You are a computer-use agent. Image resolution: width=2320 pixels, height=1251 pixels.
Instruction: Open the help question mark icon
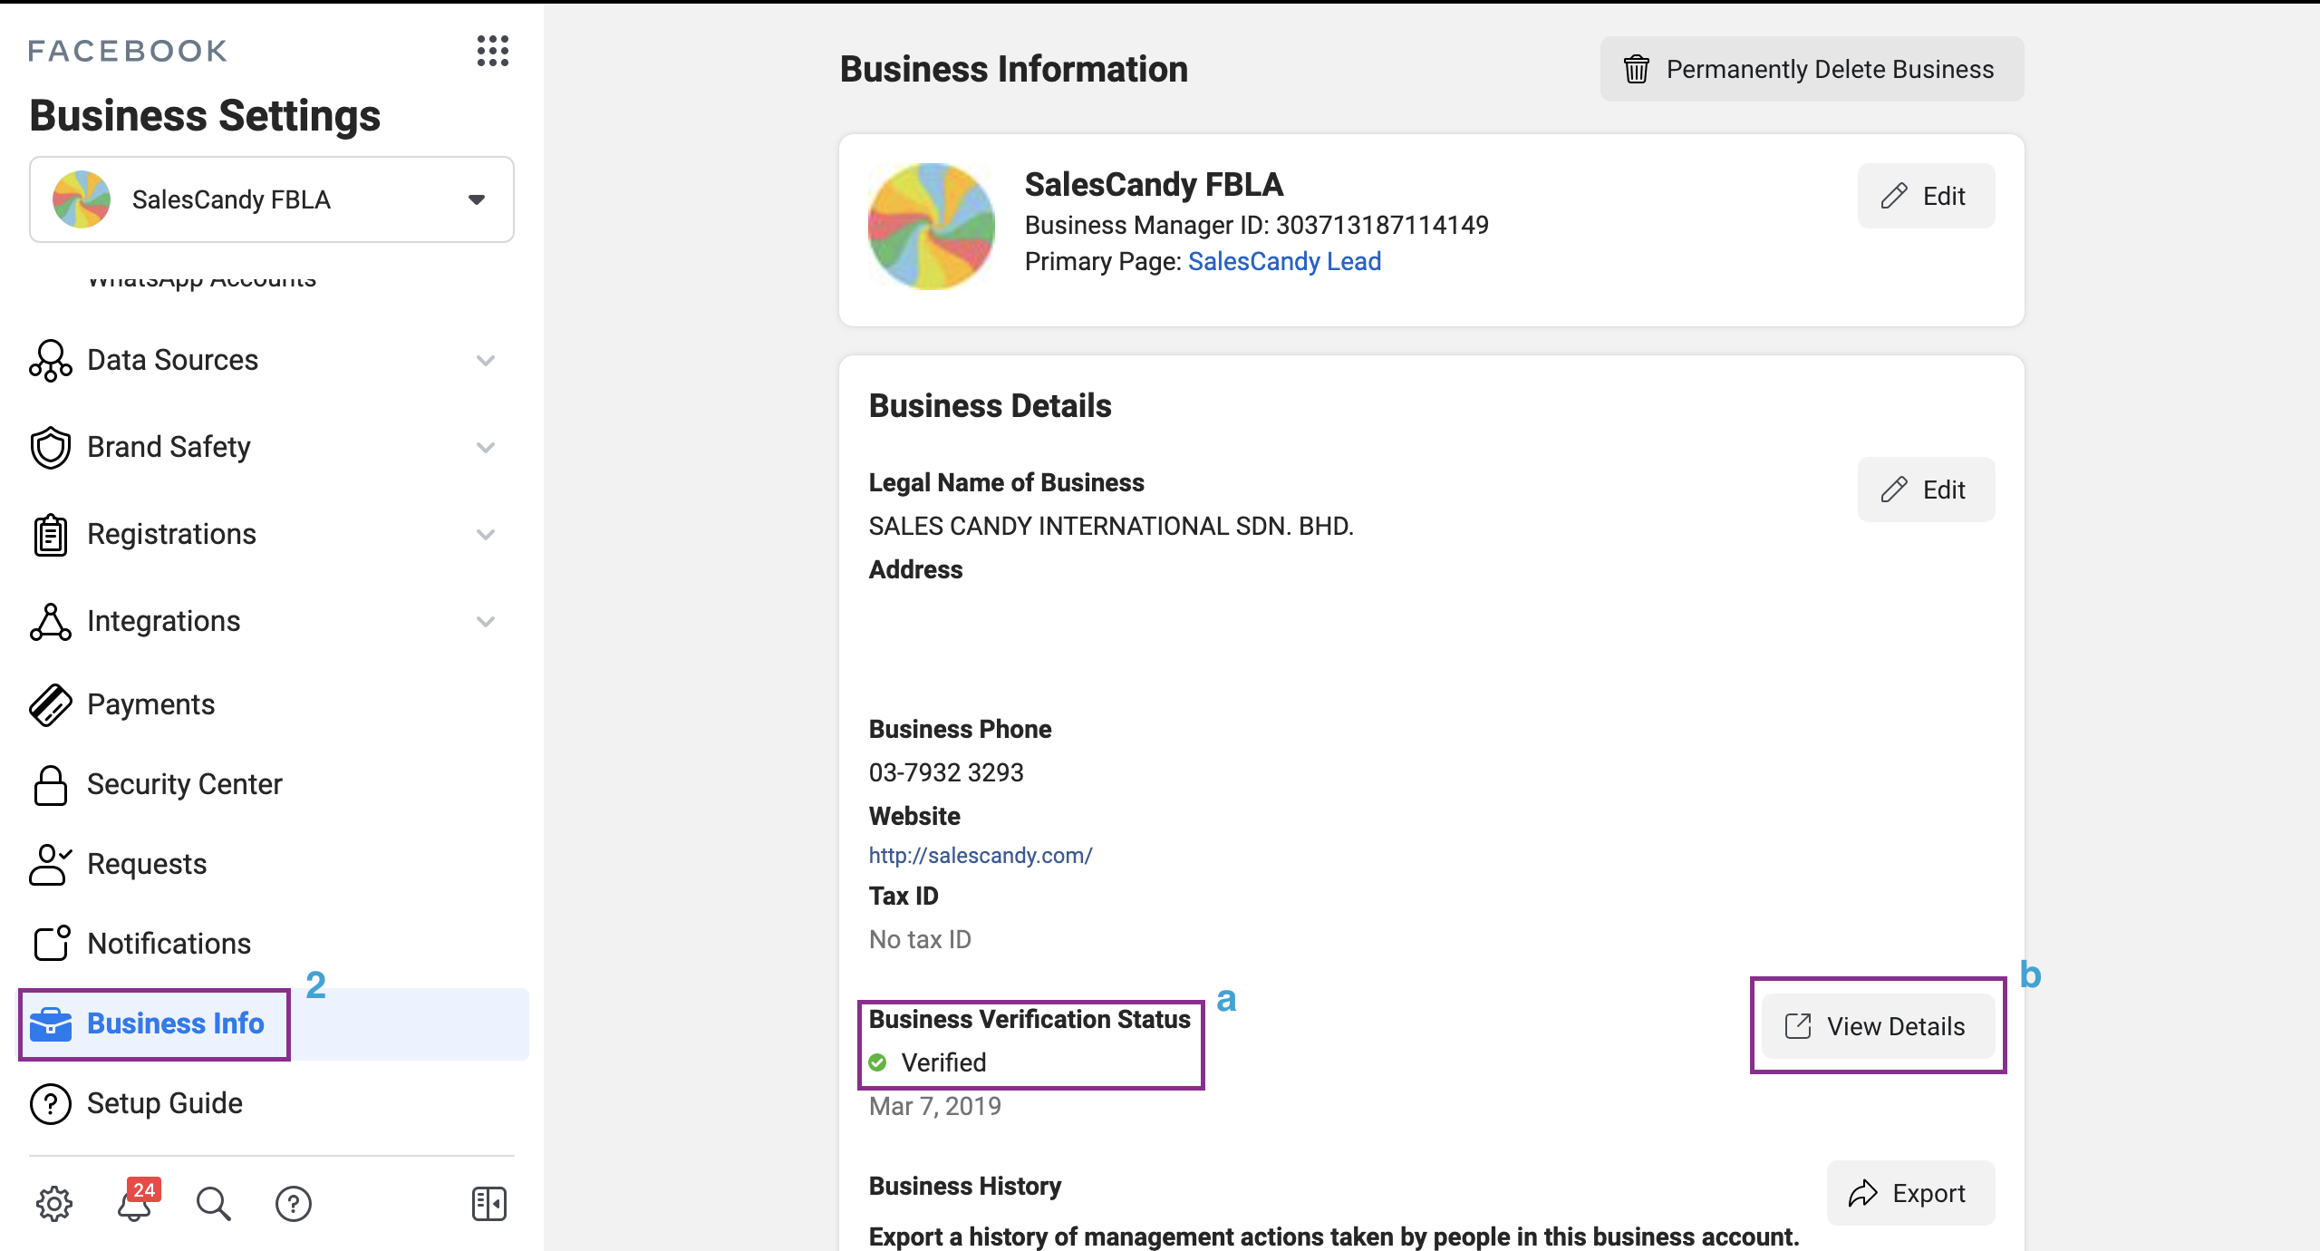[x=294, y=1203]
